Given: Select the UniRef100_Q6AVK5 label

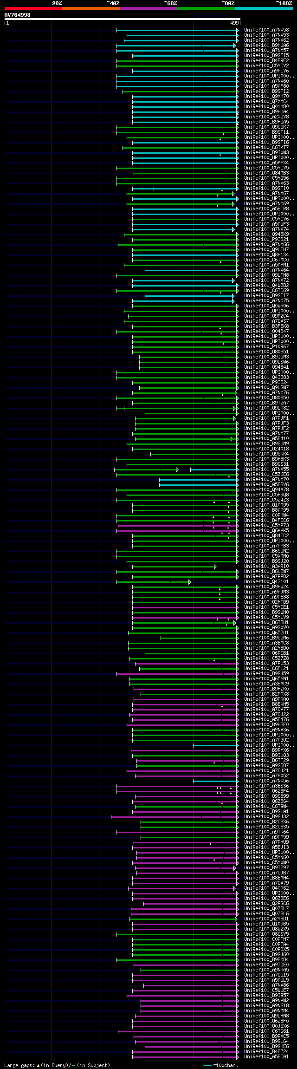Looking at the screenshot, I should tap(266, 531).
